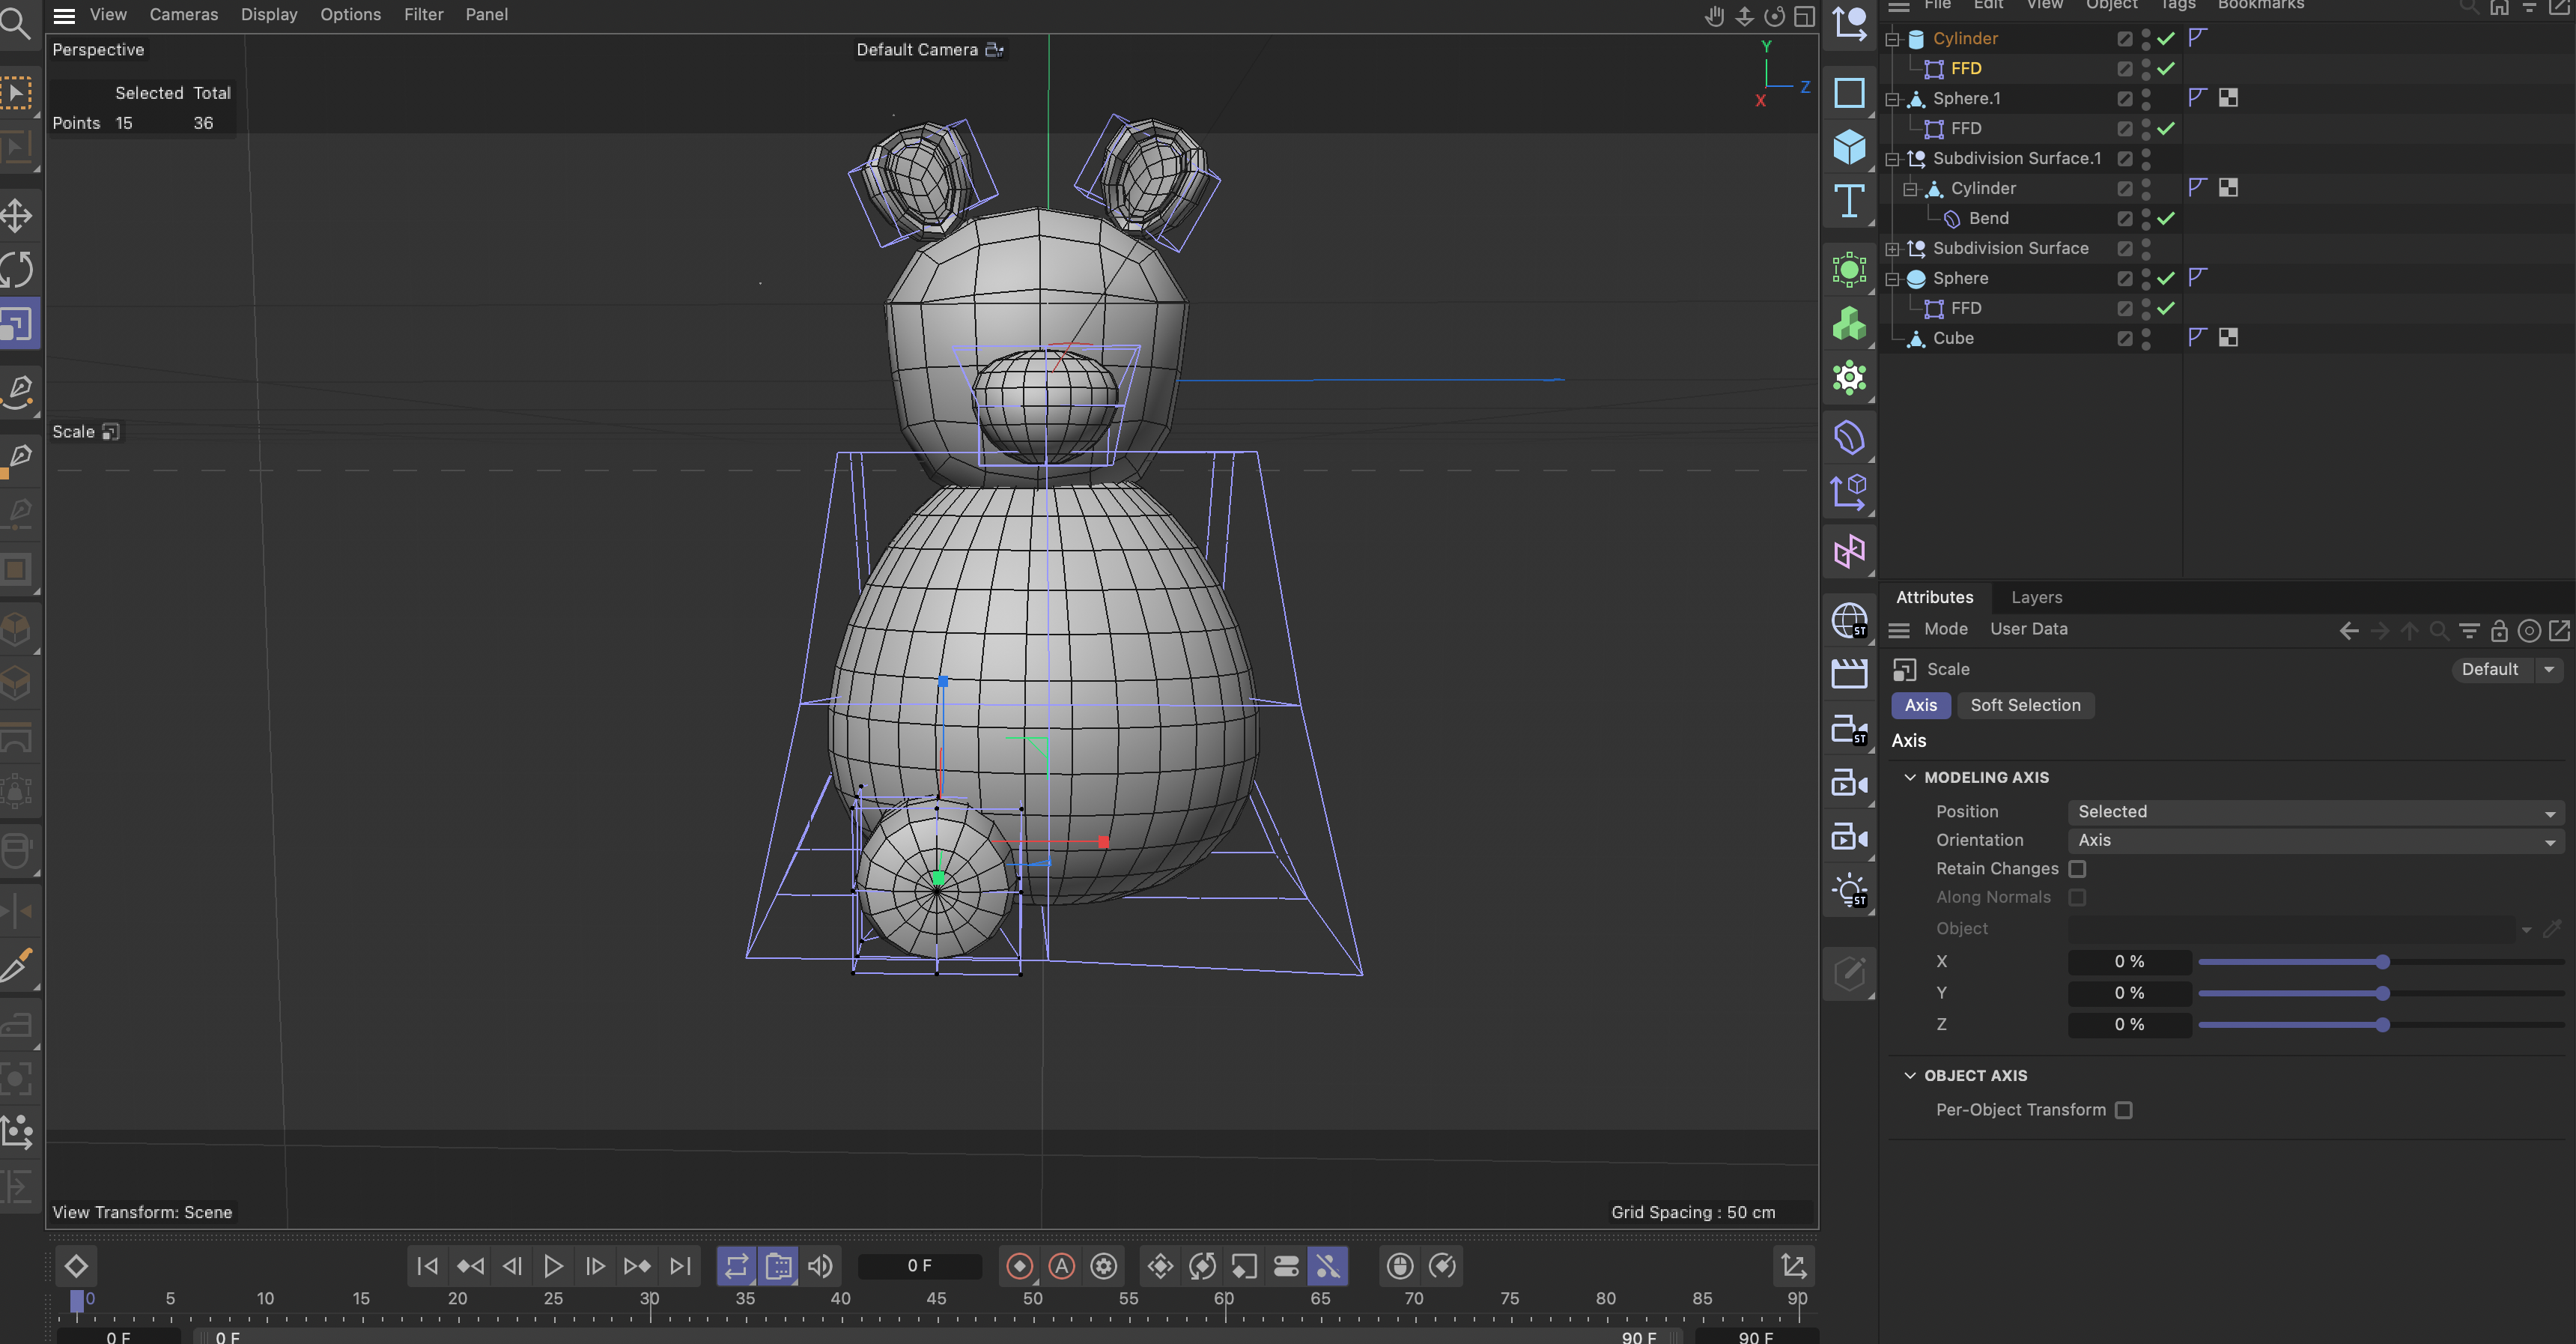Click the Record Active Objects button
Screen dimensions: 2576x1344
1019,1266
